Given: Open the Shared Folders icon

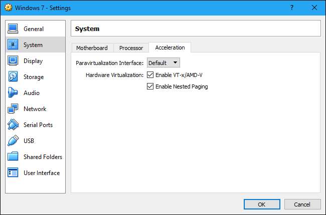Looking at the screenshot, I should (x=13, y=157).
